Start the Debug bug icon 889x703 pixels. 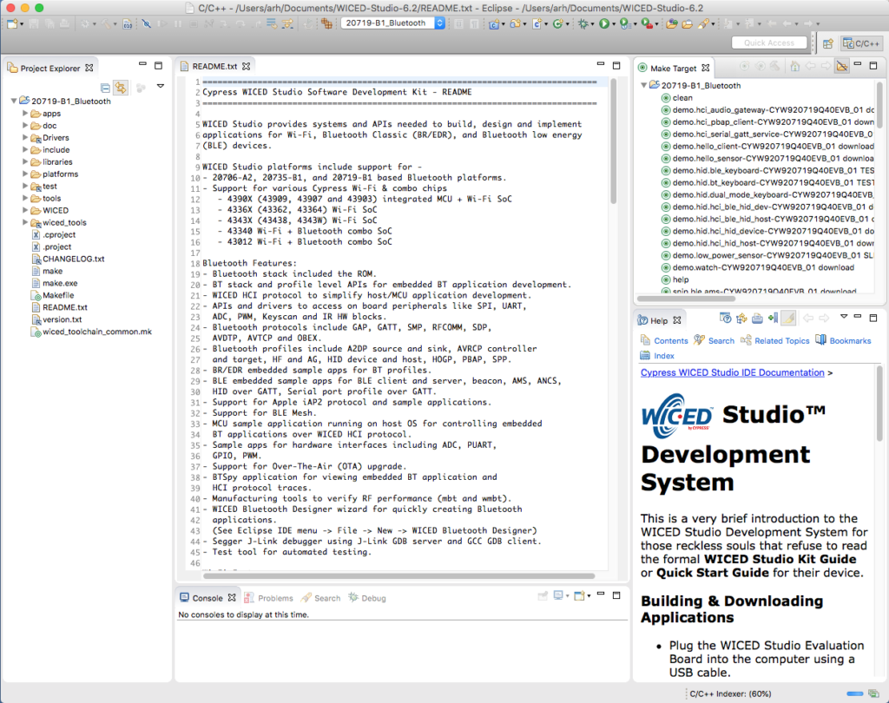(583, 23)
